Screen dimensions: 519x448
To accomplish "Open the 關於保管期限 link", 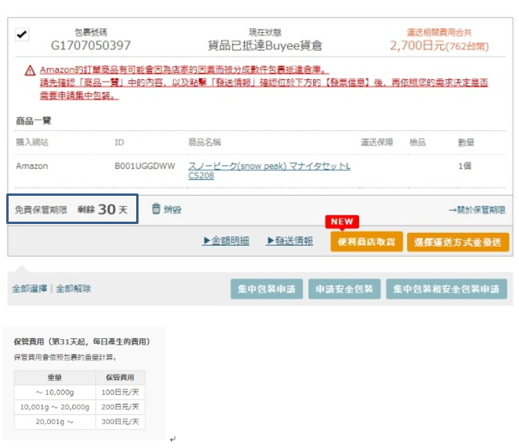I will coord(476,210).
